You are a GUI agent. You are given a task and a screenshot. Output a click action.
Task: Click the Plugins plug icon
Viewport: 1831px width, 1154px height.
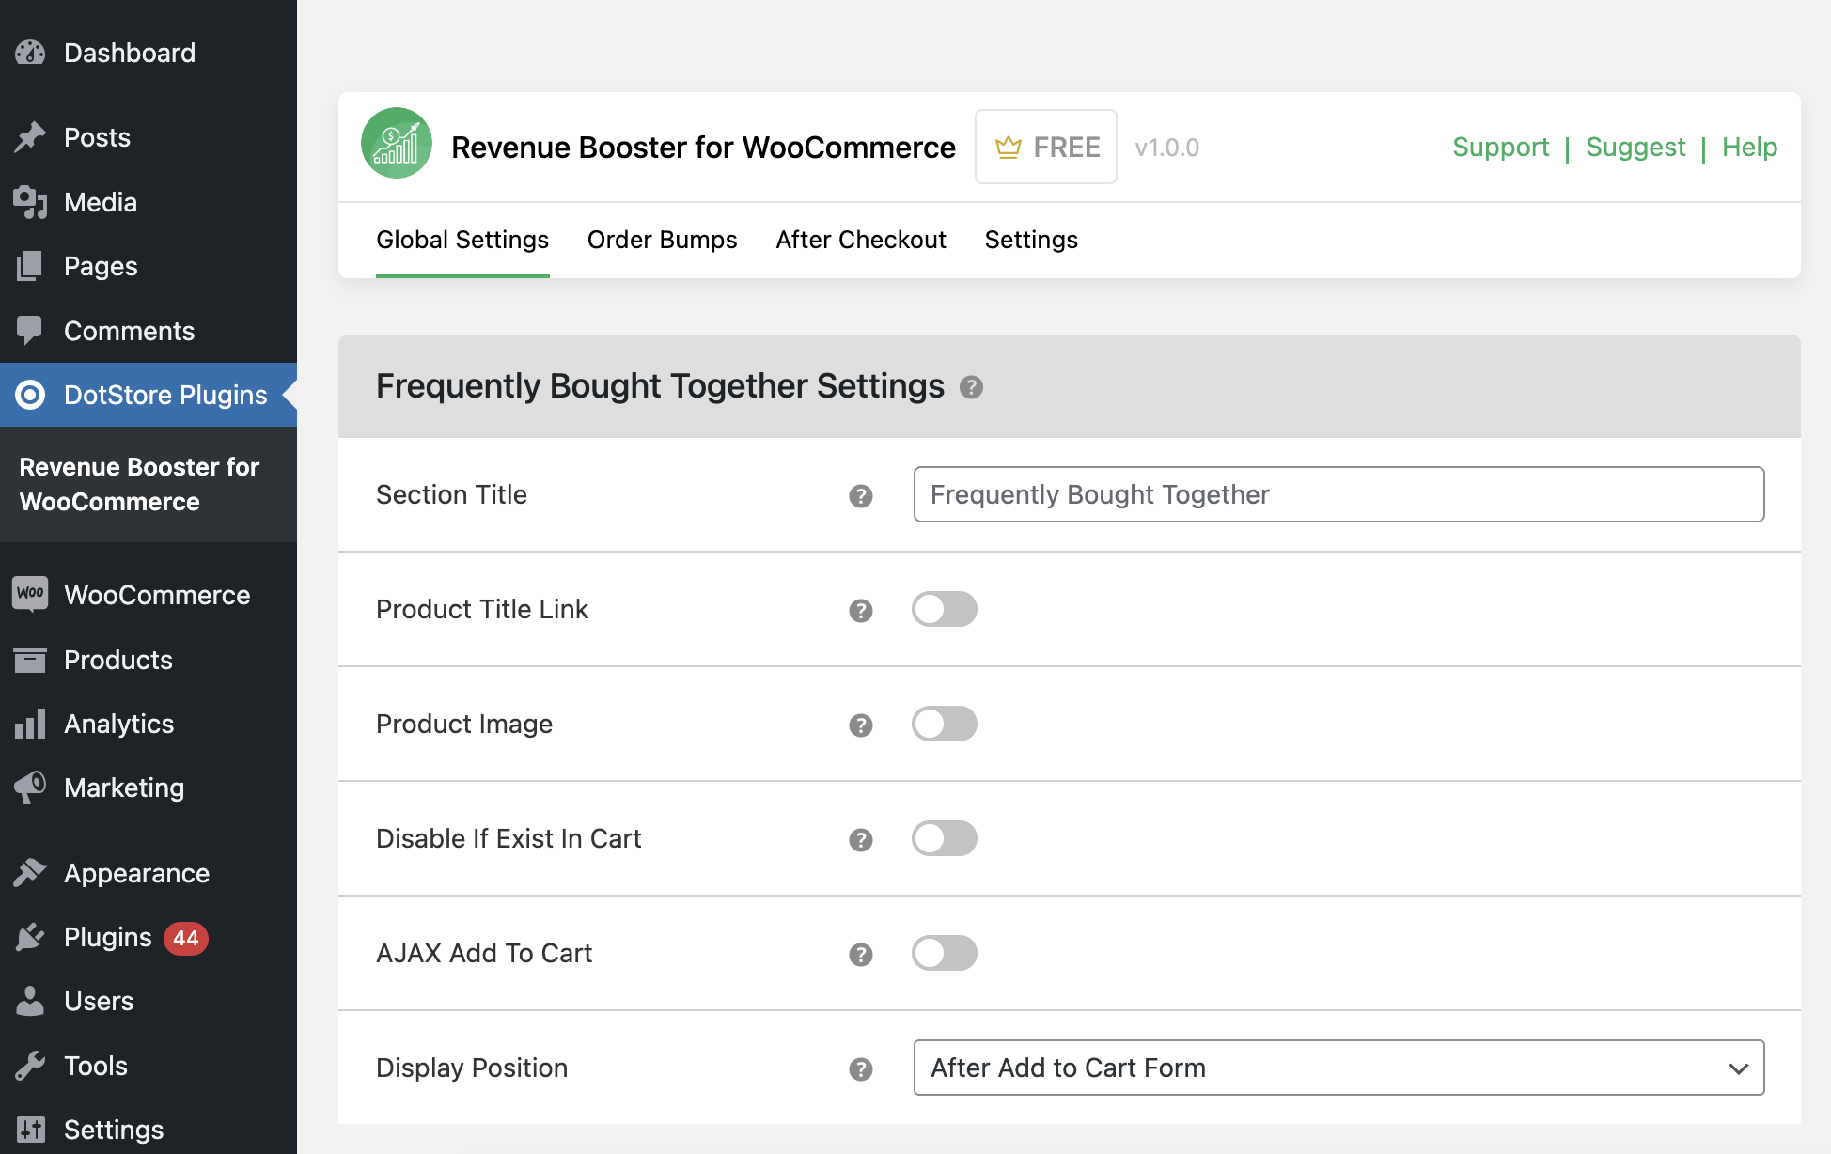click(30, 937)
